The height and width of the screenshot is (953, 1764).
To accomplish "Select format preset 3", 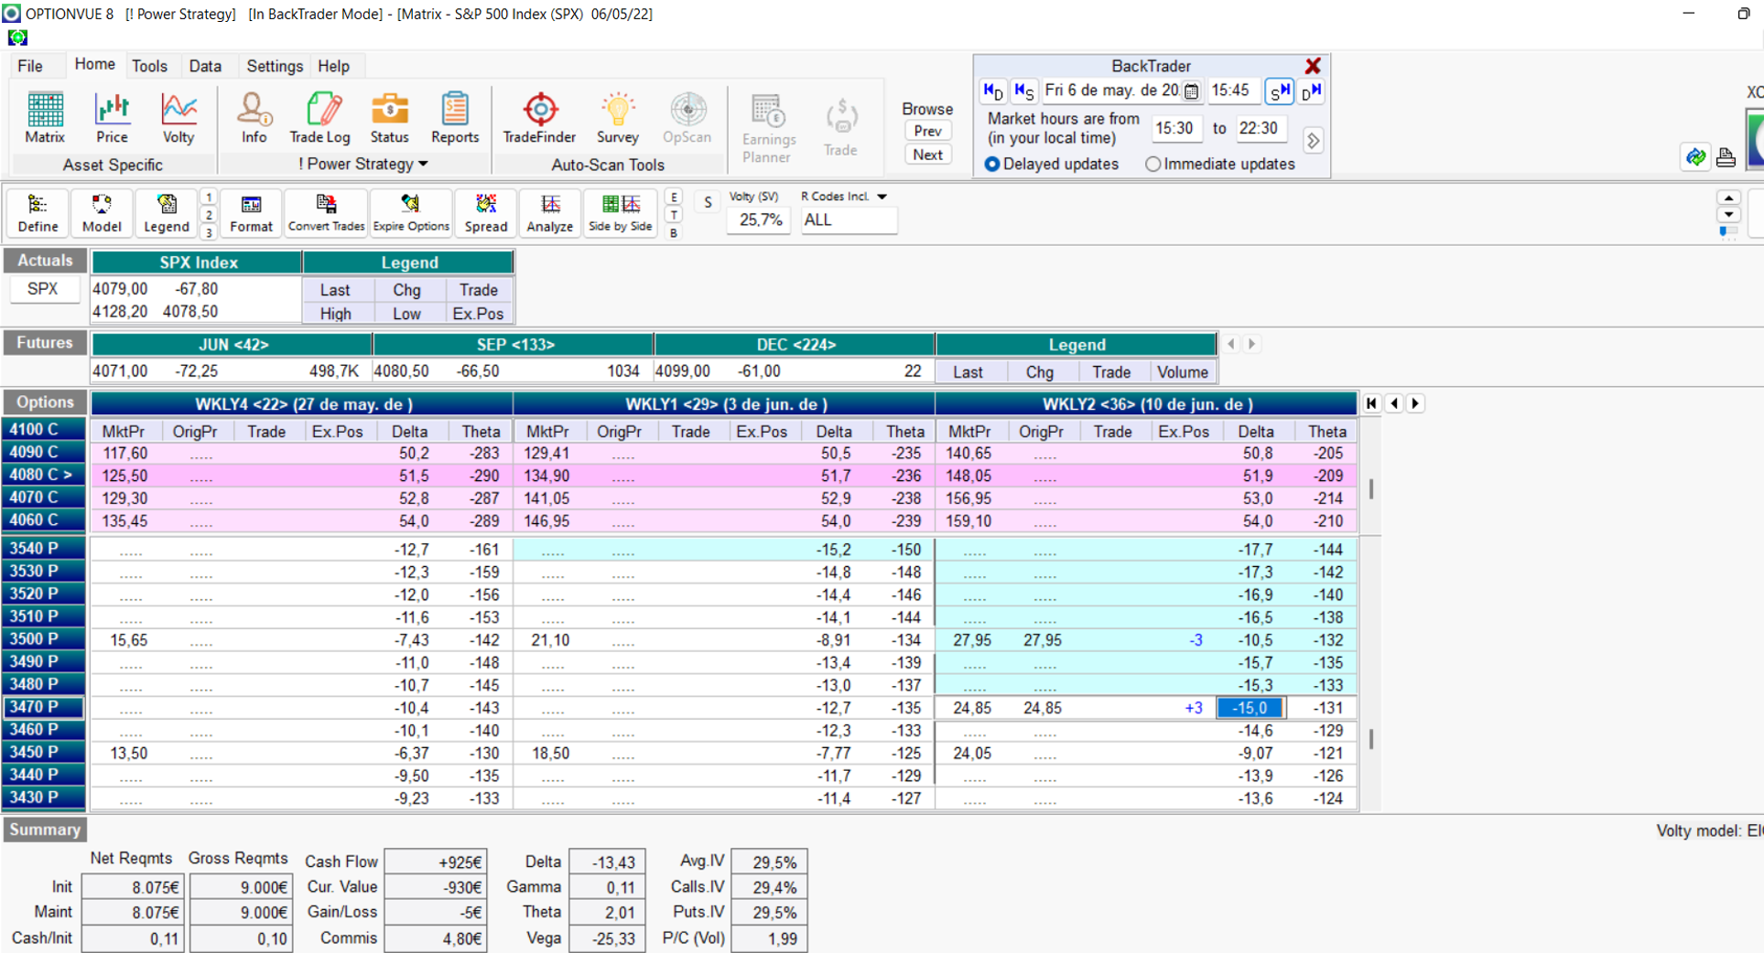I will click(209, 233).
